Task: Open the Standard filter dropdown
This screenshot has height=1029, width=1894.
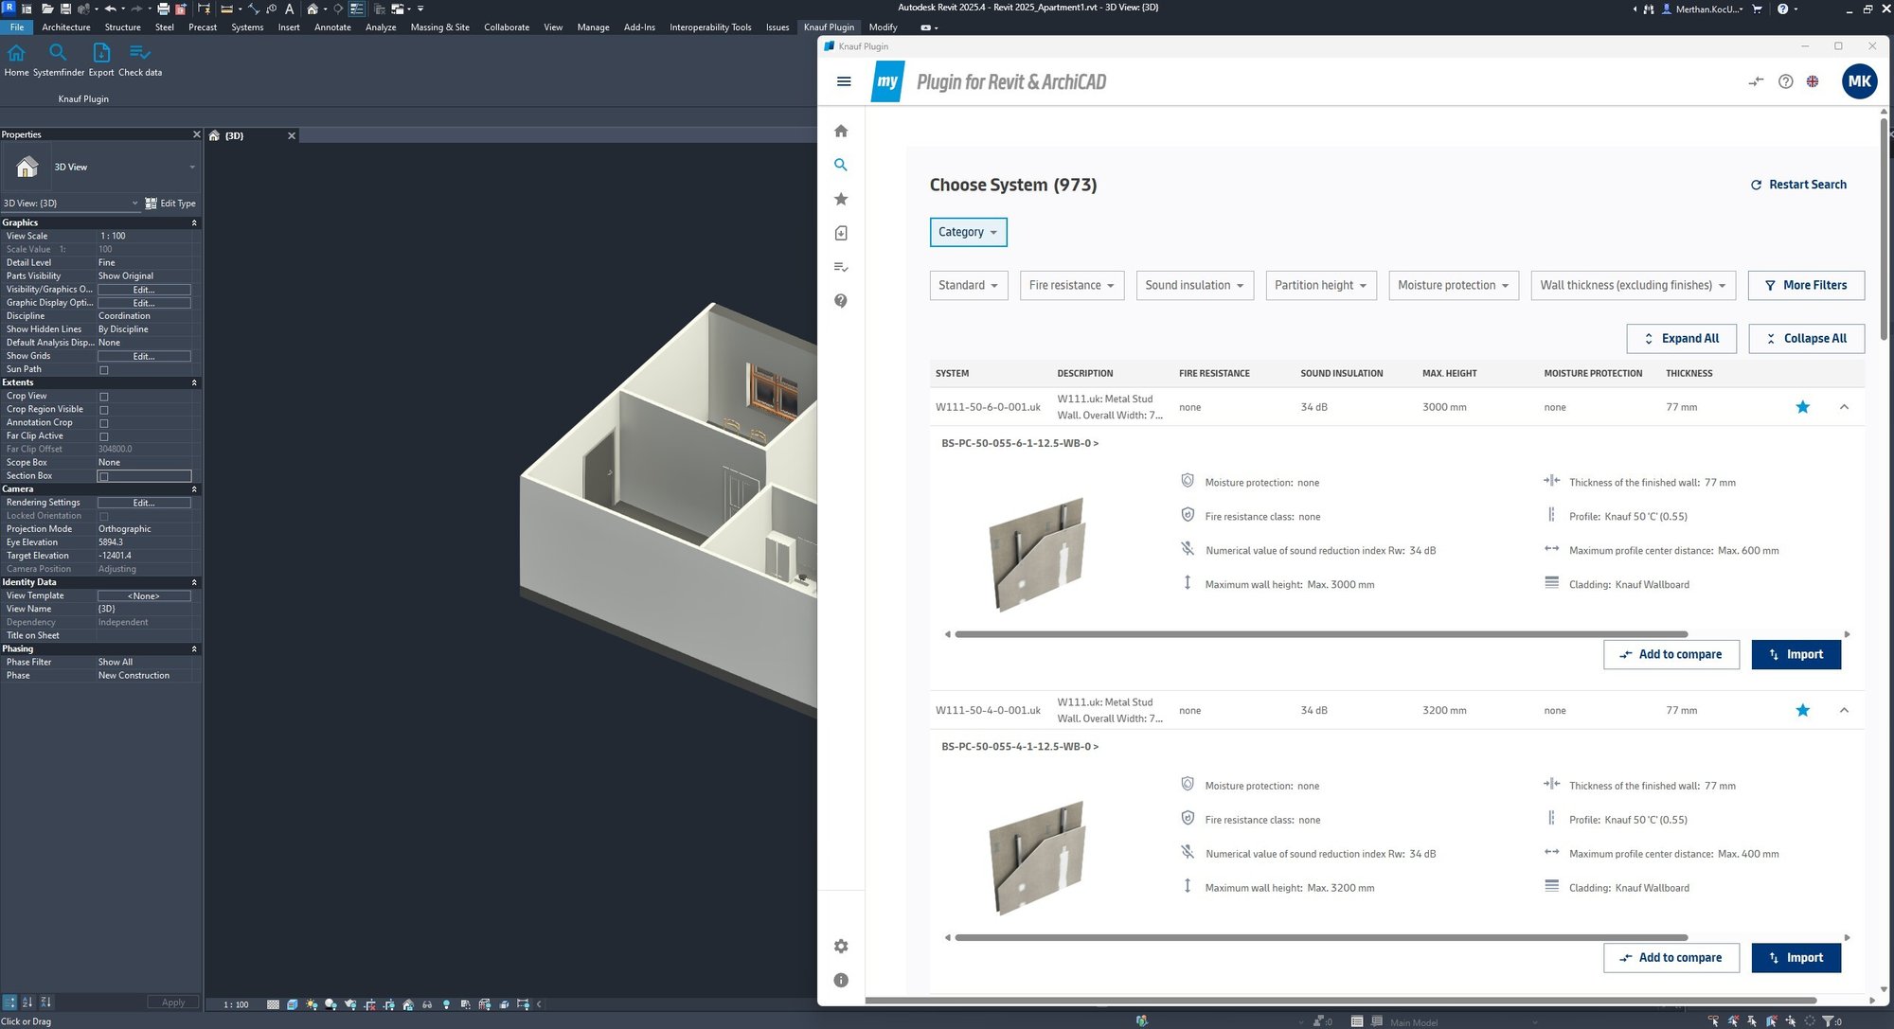Action: 968,285
